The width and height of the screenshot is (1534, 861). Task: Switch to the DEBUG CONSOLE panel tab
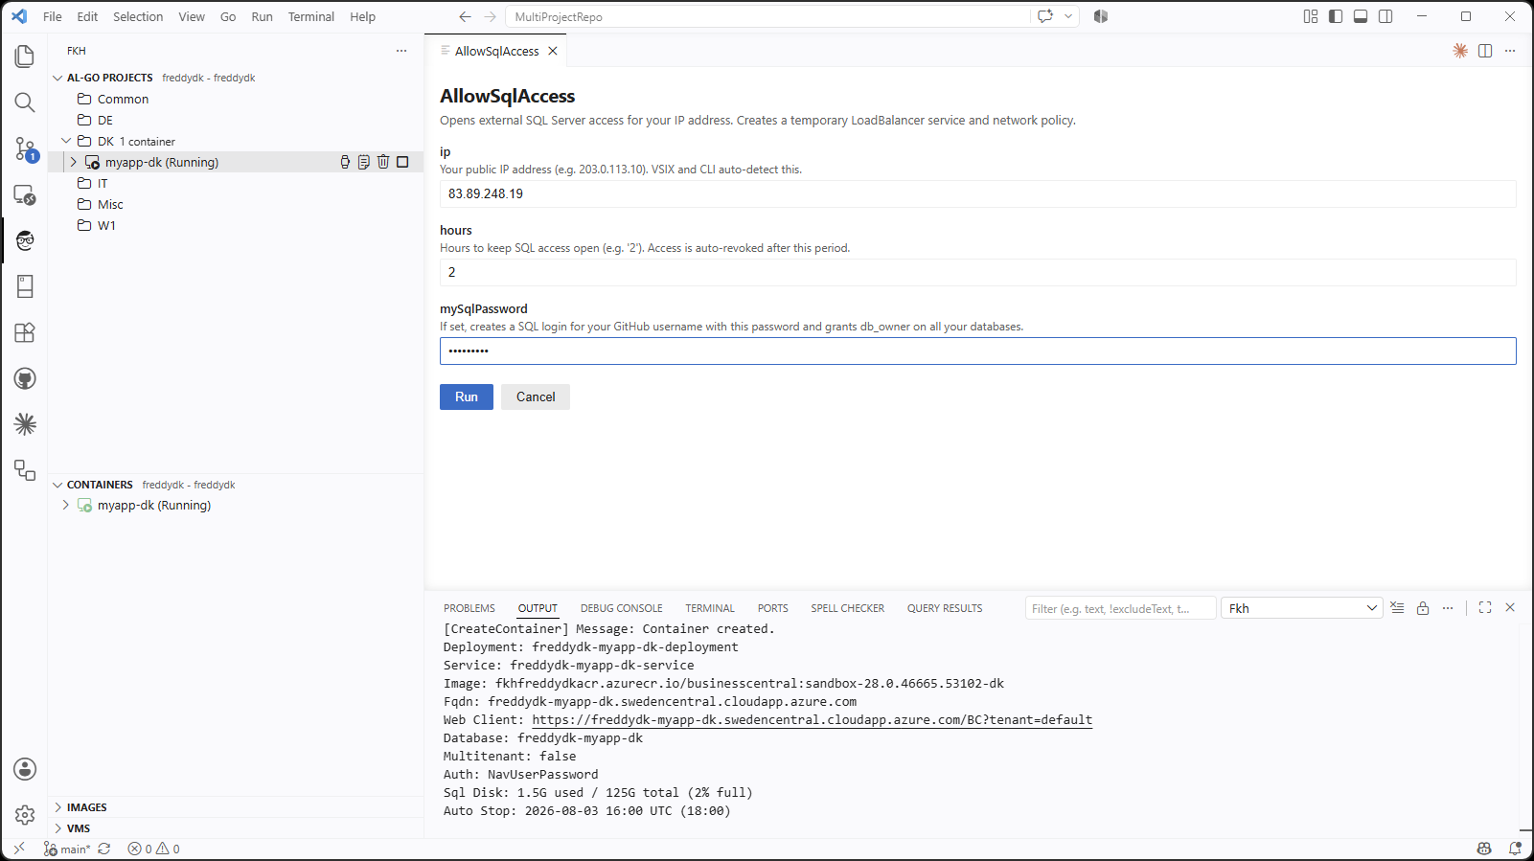click(x=622, y=608)
